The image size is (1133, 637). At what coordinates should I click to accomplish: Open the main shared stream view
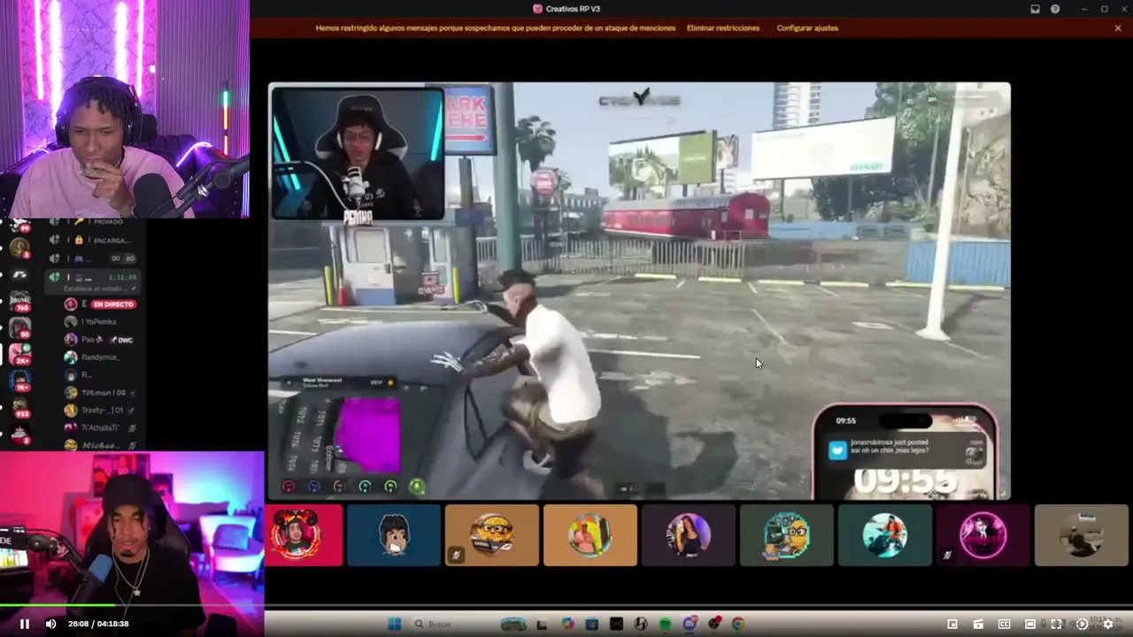point(639,291)
